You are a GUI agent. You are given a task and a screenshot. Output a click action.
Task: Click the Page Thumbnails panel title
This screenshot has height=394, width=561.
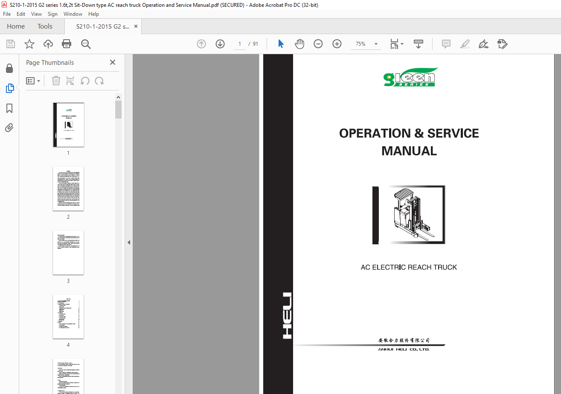(x=50, y=62)
